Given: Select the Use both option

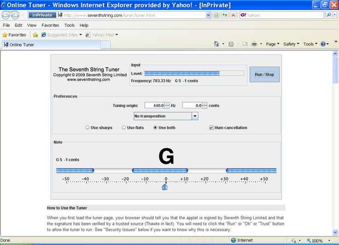Looking at the screenshot, I should pos(155,128).
